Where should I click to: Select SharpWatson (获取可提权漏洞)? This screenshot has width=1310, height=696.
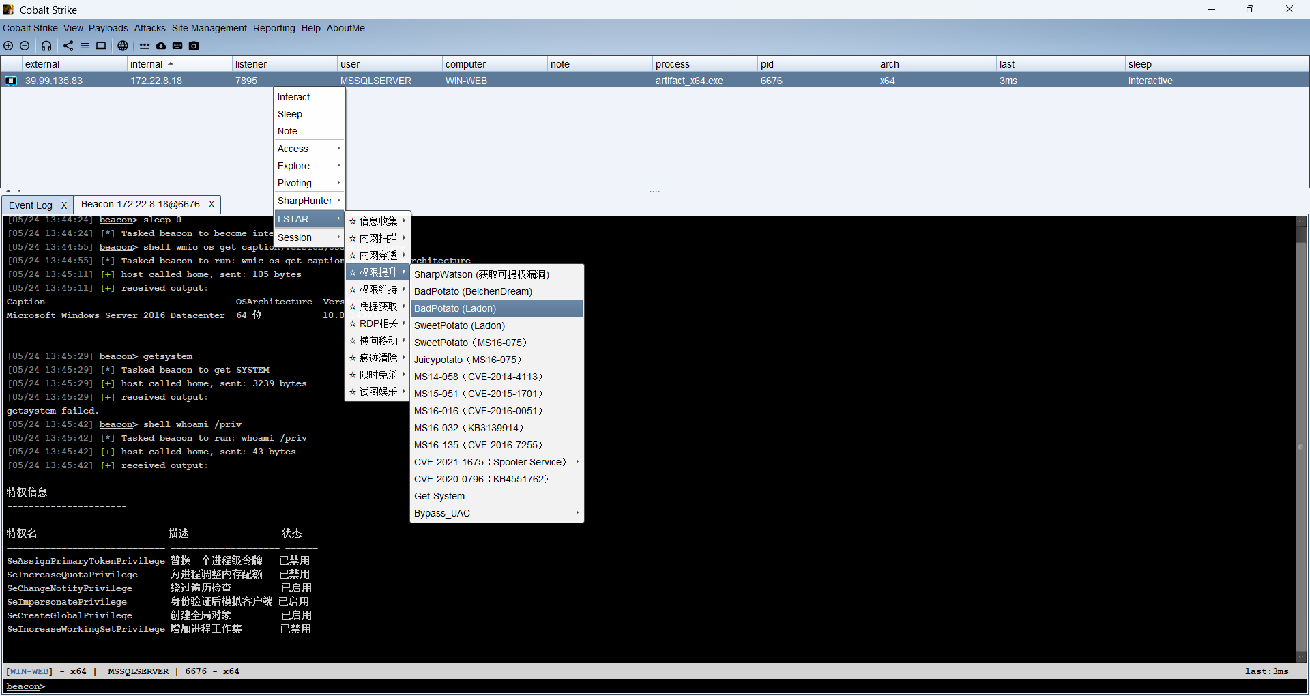pos(497,274)
